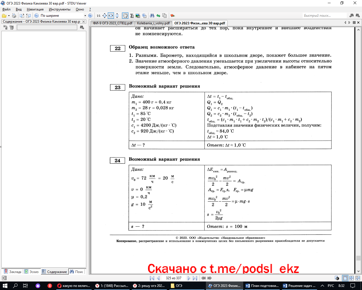Open the ? help menu
Screen dimensions: 362x290
pyautogui.click(x=90, y=9)
